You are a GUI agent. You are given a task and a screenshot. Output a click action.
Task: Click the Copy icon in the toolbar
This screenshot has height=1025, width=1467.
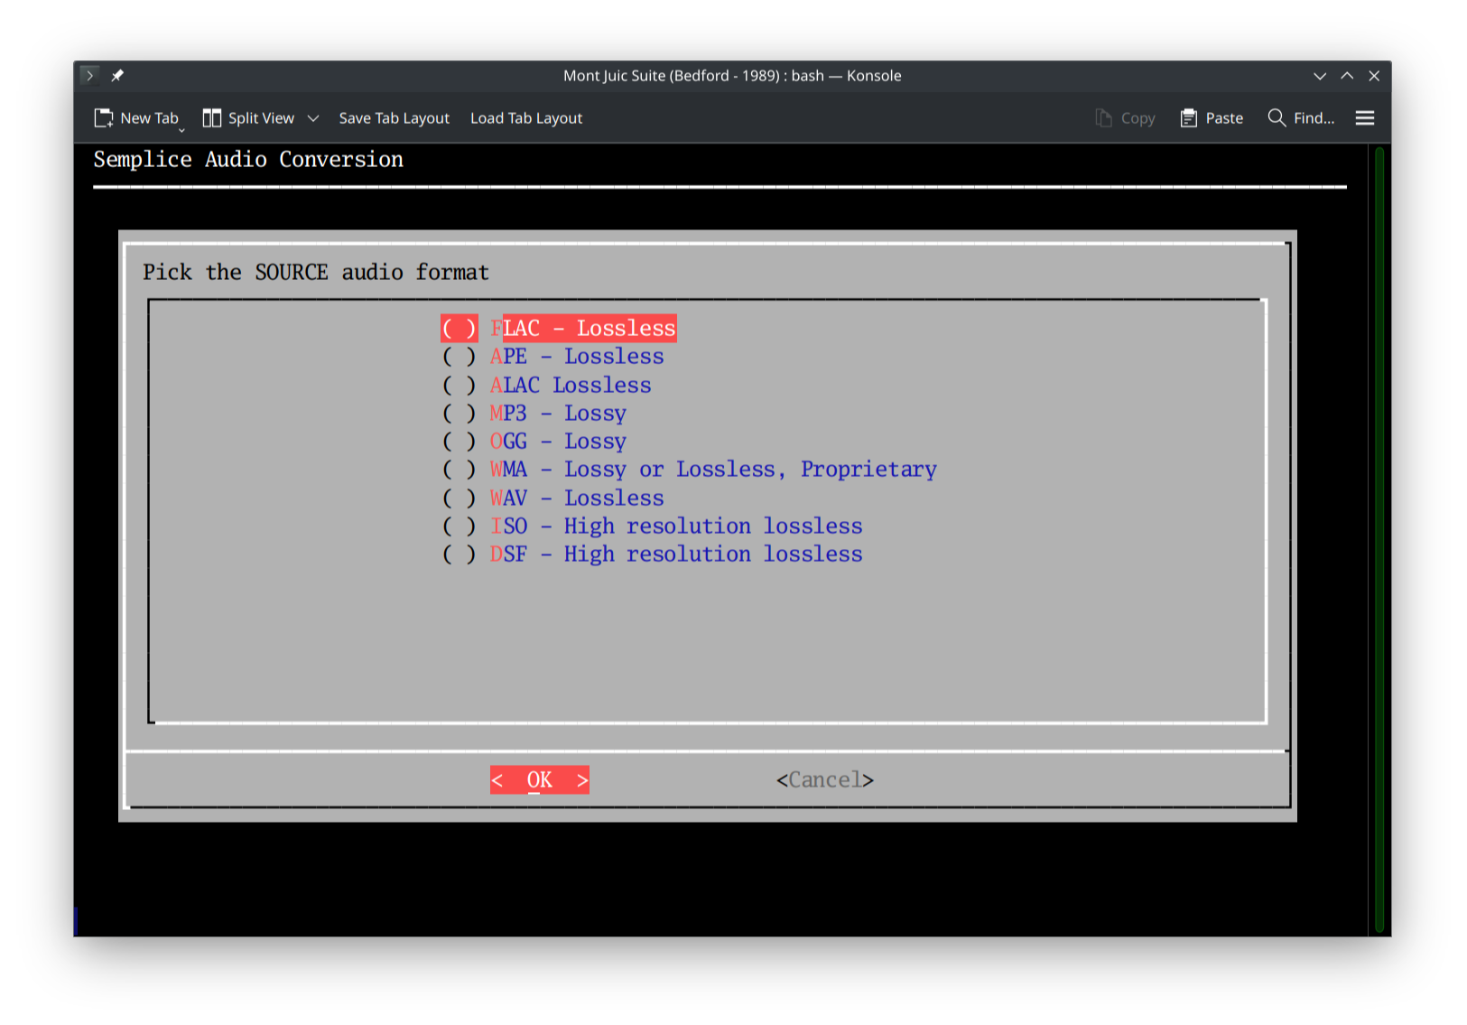pos(1103,117)
